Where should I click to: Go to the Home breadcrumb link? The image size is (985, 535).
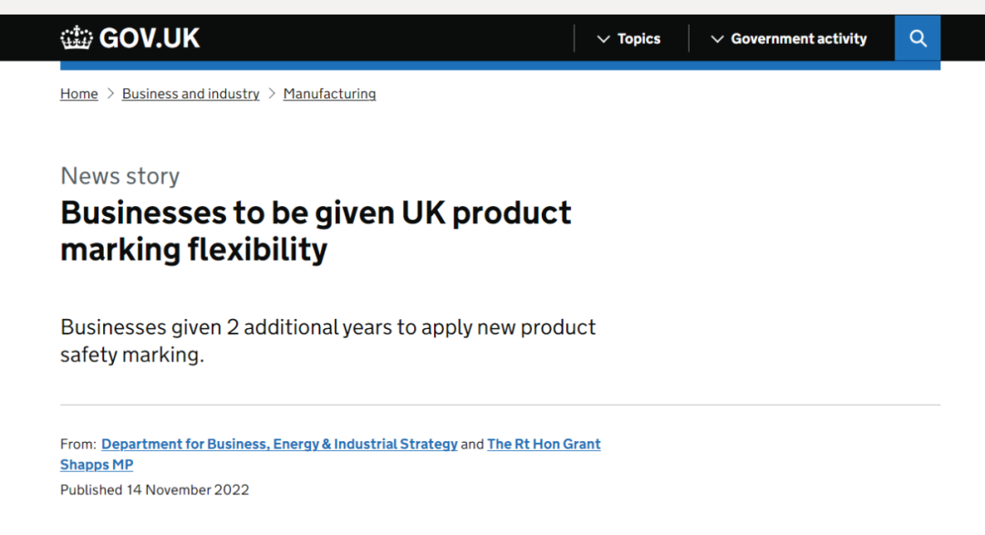[78, 94]
